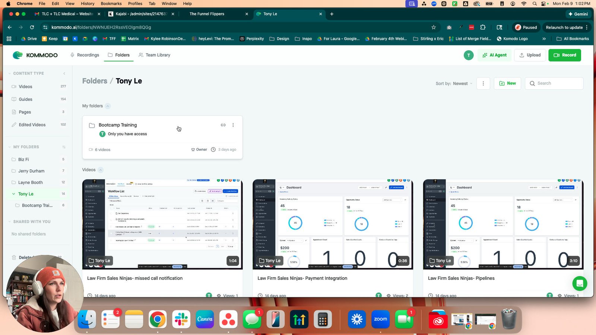Collapse the Videos section
This screenshot has width=596, height=335.
(101, 170)
